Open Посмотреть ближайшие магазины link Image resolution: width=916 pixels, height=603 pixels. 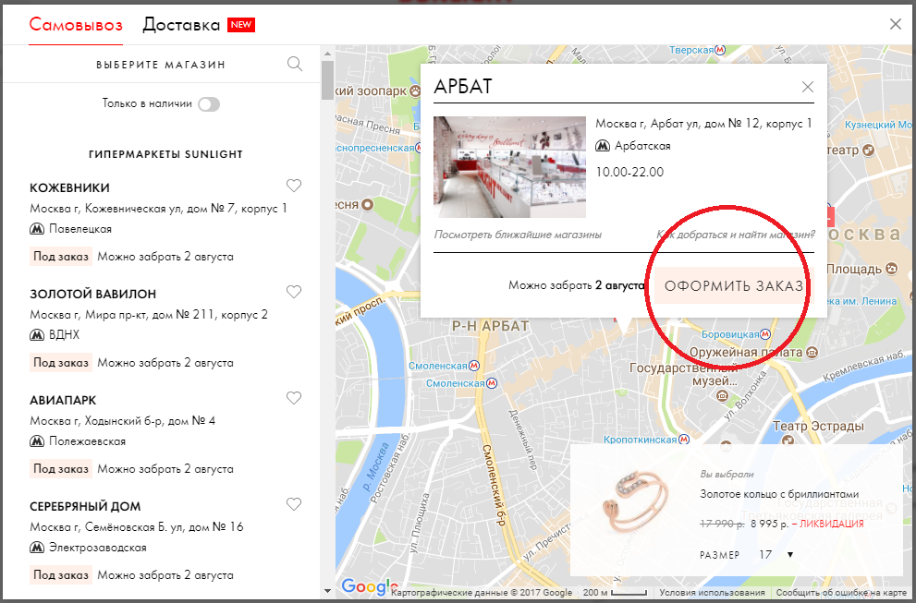(x=518, y=235)
